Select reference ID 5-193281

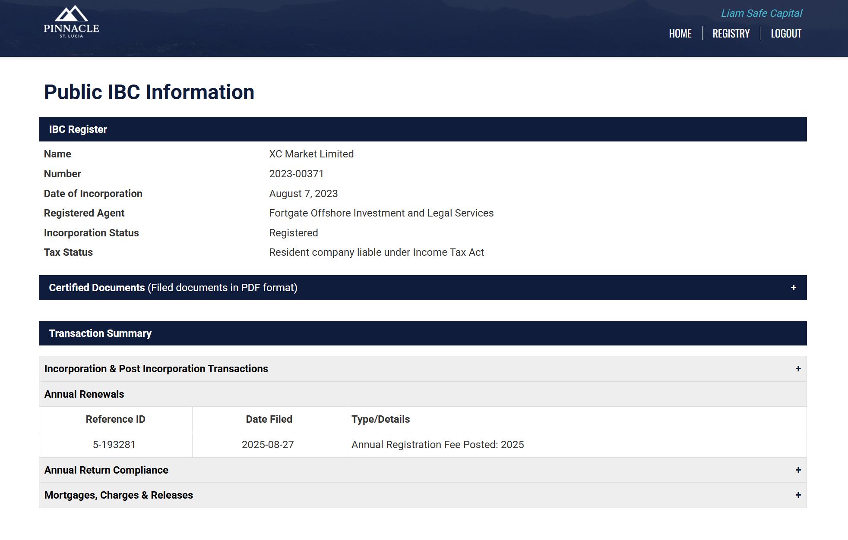[114, 445]
